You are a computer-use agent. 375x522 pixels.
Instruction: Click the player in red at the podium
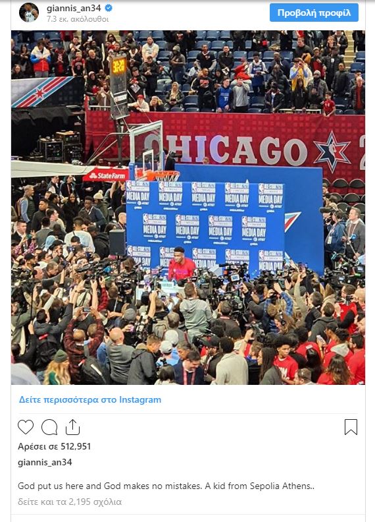click(x=181, y=264)
